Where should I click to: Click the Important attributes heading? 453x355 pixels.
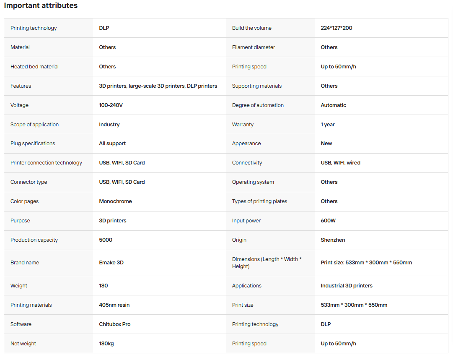tap(41, 5)
